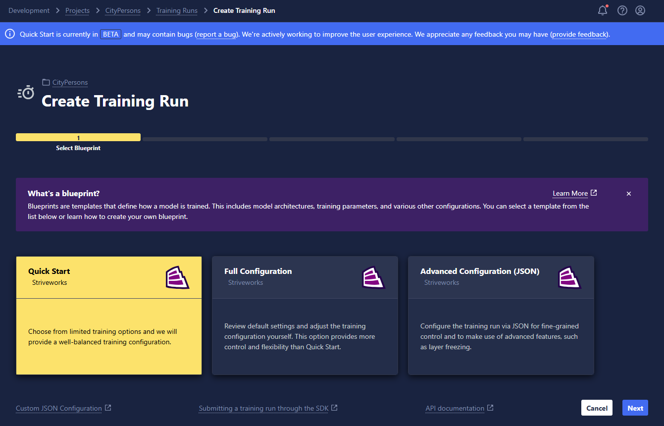Click the provide feedback link

[579, 34]
